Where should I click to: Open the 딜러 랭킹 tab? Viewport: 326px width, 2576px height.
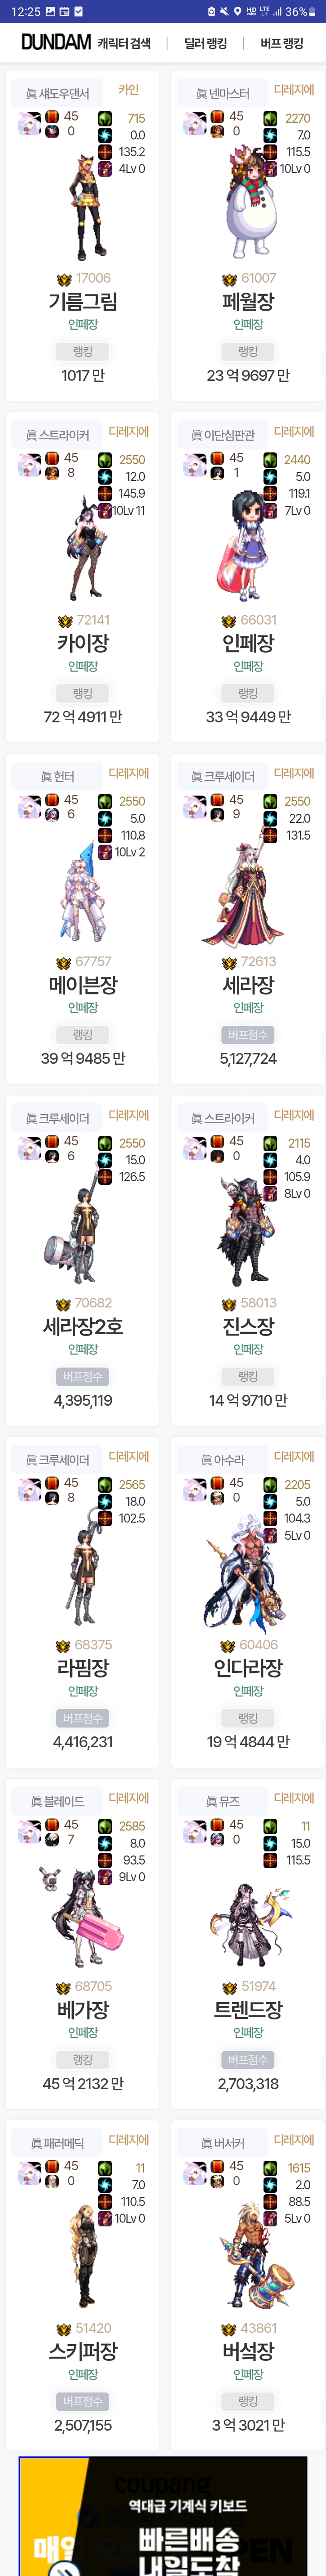(205, 43)
